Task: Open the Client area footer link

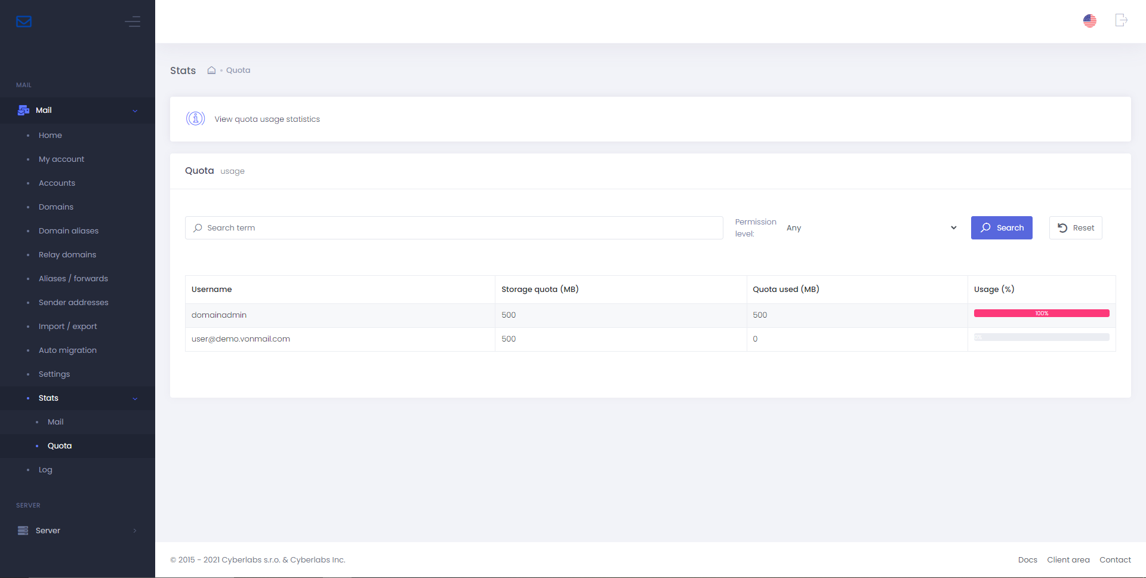Action: click(1068, 559)
